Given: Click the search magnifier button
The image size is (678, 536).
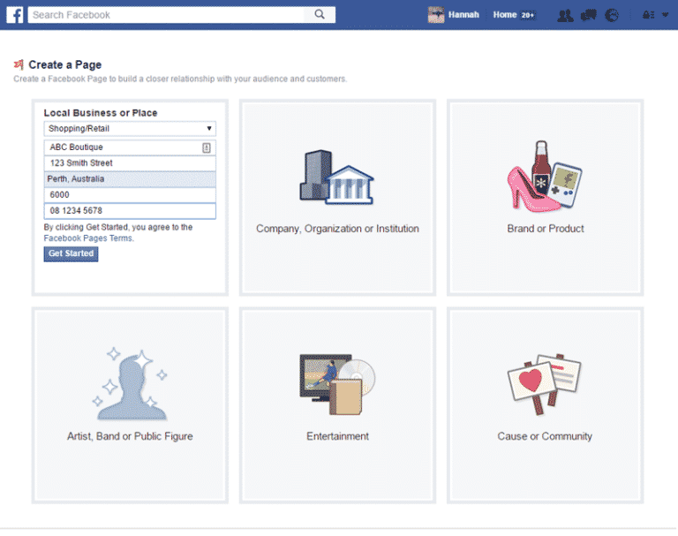Looking at the screenshot, I should [320, 15].
